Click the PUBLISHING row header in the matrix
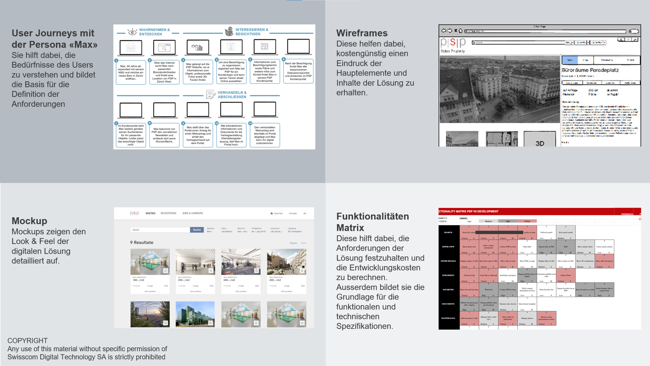This screenshot has height=366, width=650. pos(449,275)
